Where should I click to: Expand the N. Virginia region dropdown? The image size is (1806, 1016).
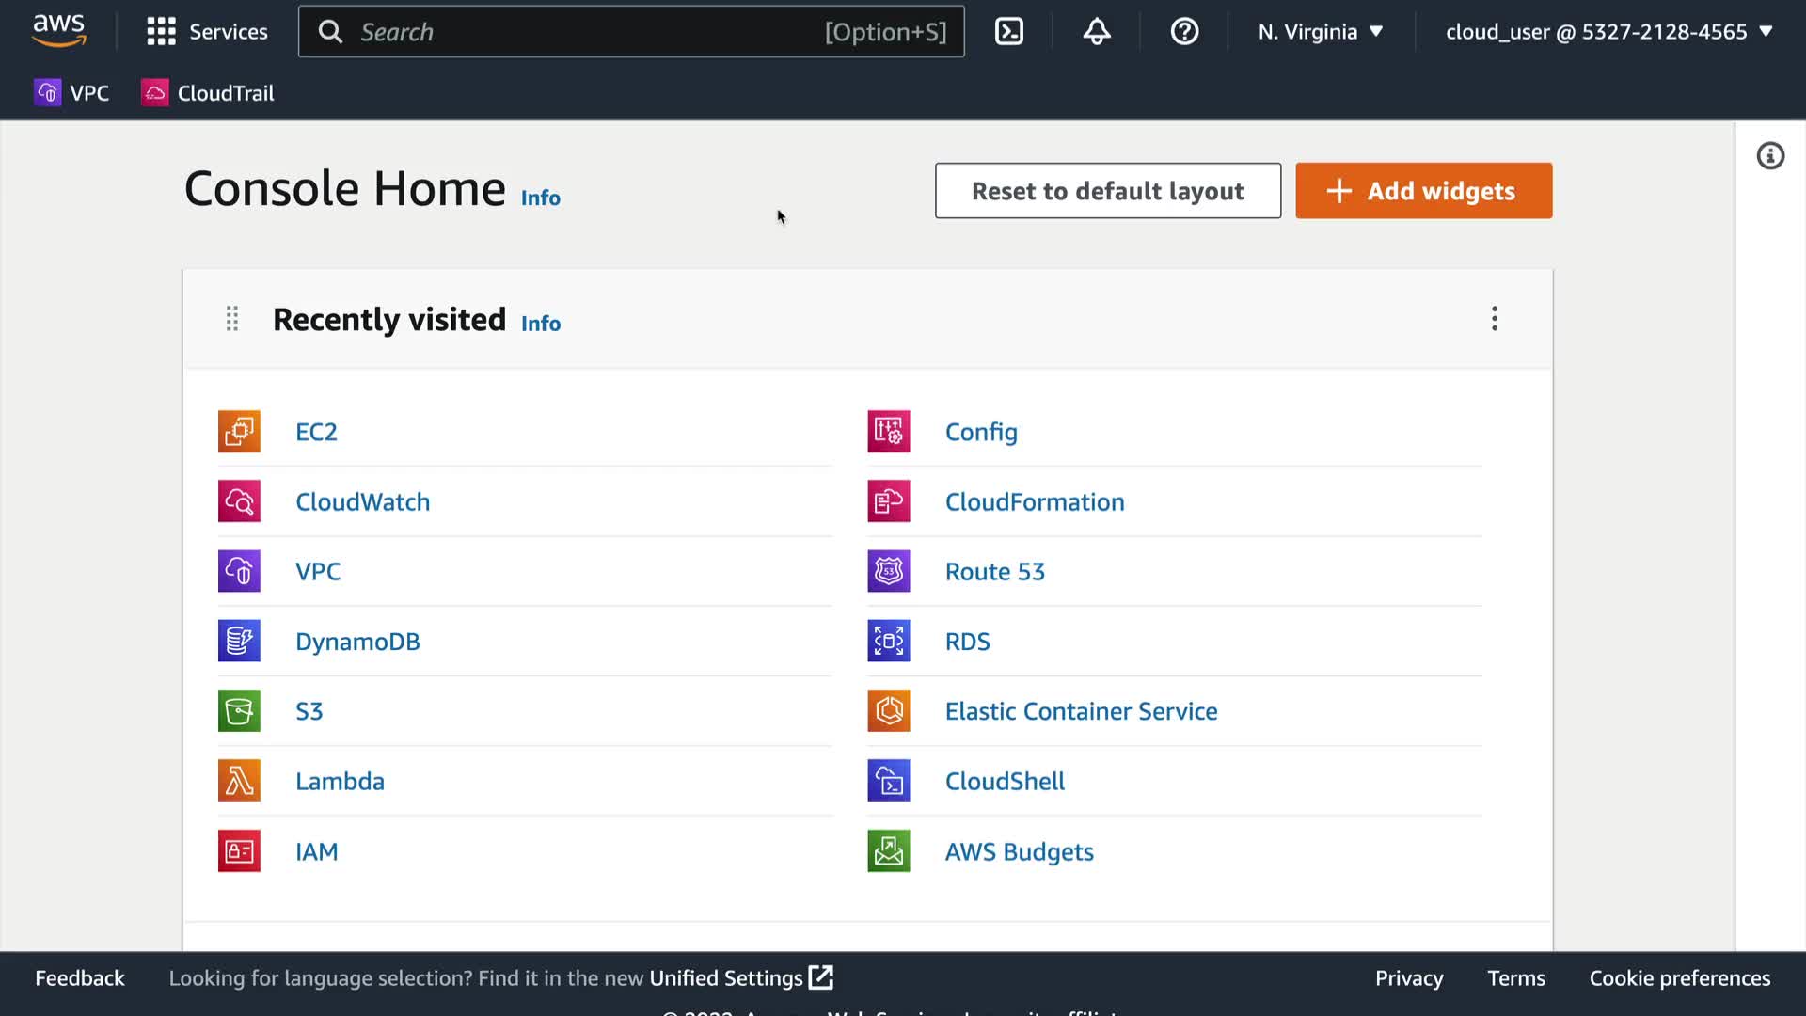(1321, 32)
